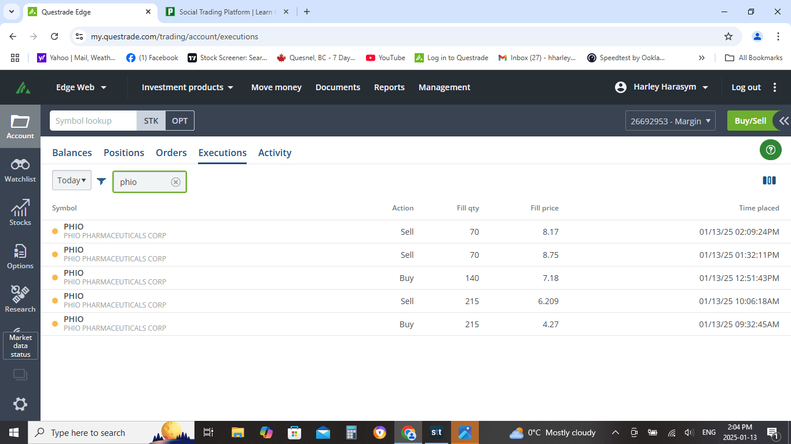Open the Today date range dropdown

click(x=72, y=180)
